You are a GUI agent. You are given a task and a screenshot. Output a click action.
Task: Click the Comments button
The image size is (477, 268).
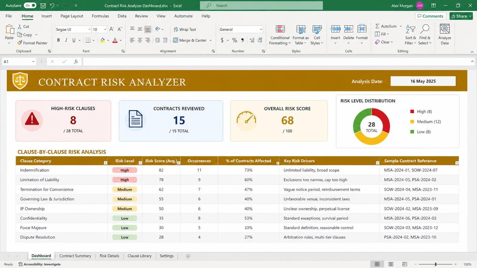[430, 16]
